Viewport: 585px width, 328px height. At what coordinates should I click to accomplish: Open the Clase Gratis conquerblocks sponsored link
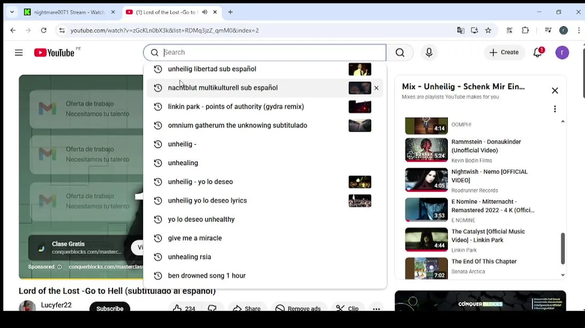(87, 248)
